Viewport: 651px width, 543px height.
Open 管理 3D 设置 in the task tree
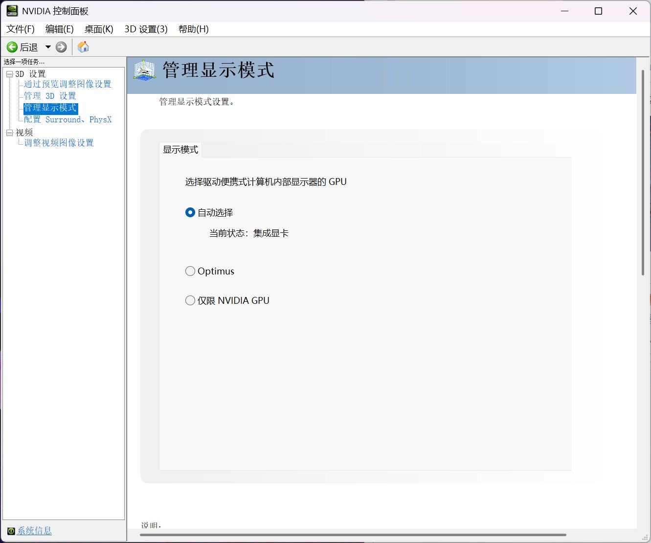click(x=50, y=96)
